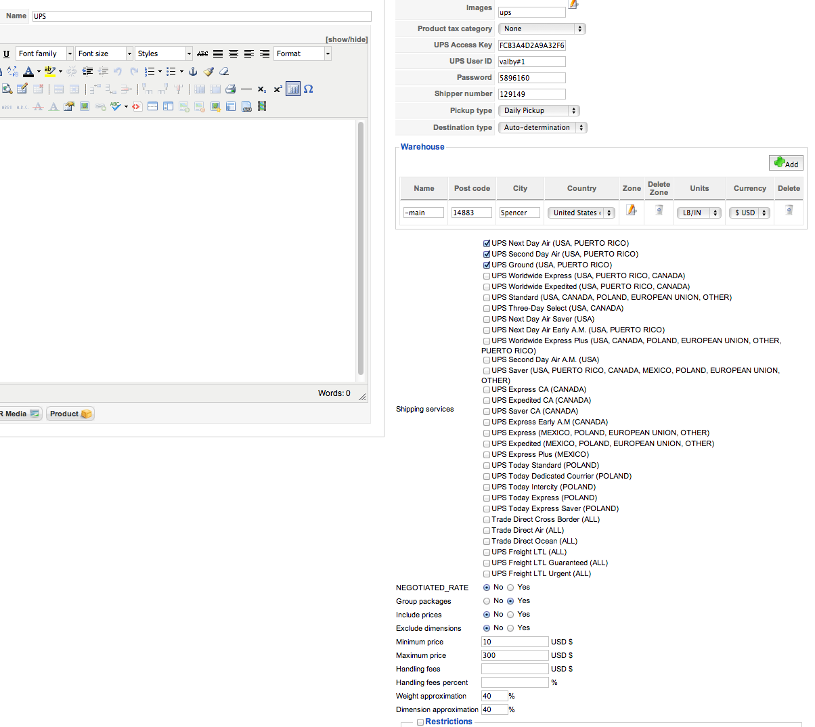Screen dimensions: 815x727
Task: Open the Styles dropdown
Action: (164, 53)
